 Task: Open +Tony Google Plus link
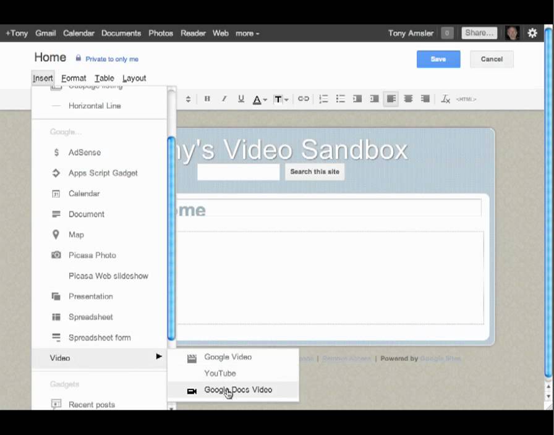(17, 33)
